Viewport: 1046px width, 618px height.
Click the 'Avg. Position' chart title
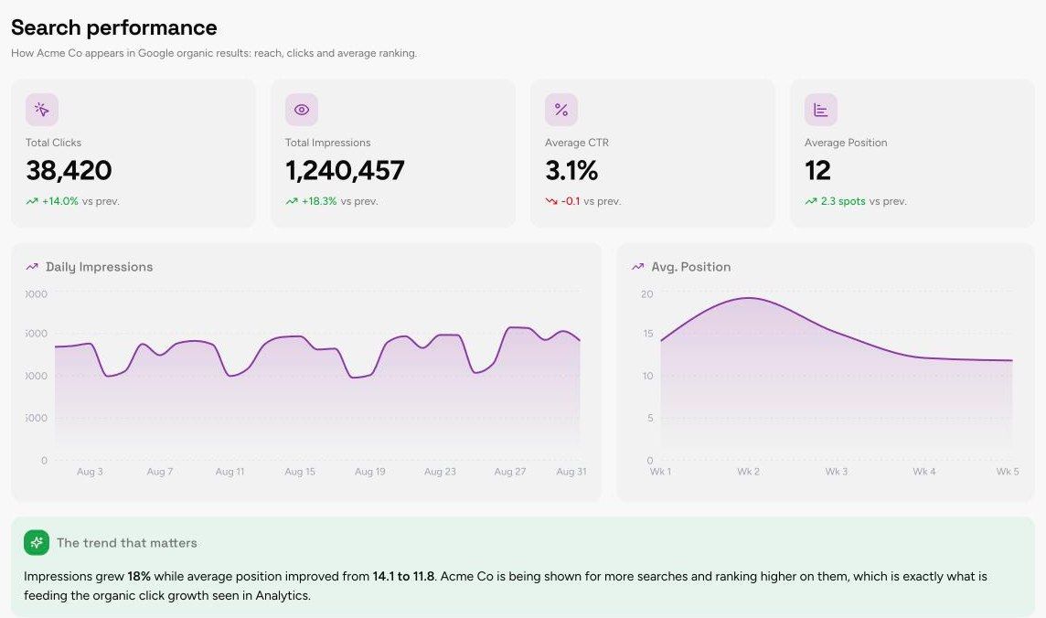(x=690, y=267)
